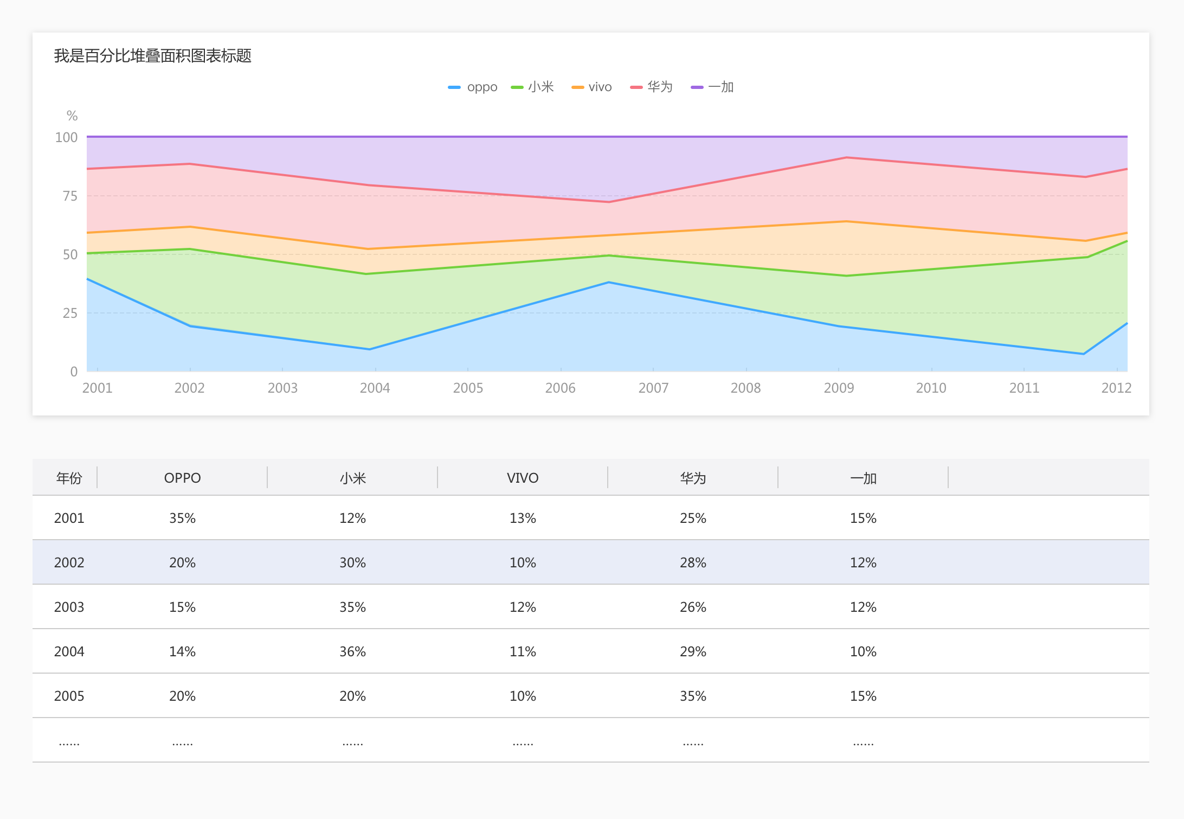Select the 一加 table column header
Screen dimensions: 1184x819
(x=863, y=478)
